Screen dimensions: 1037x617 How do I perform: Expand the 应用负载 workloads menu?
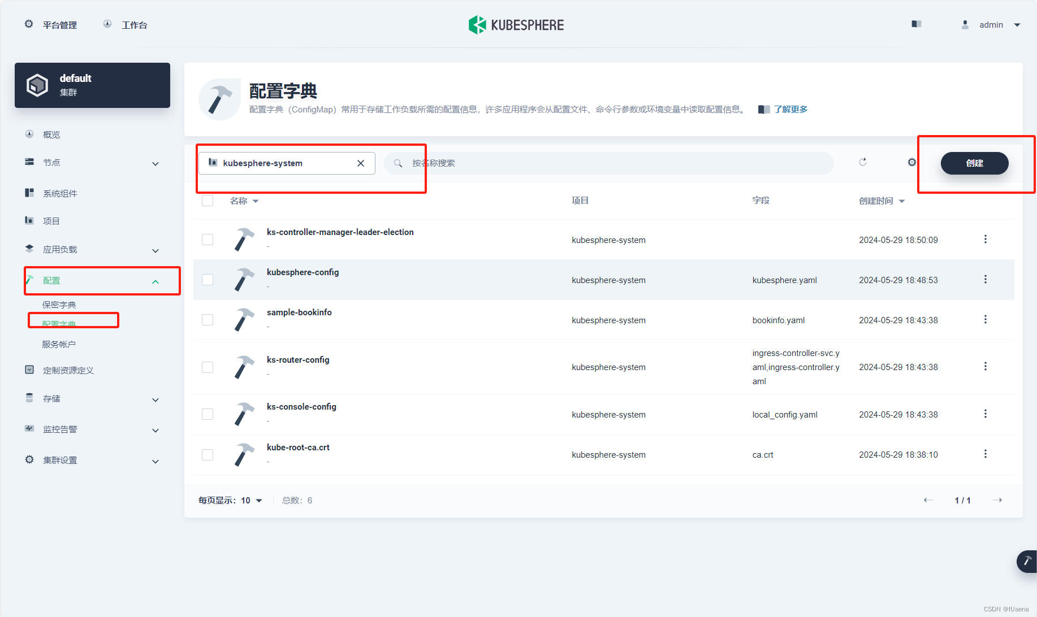92,250
